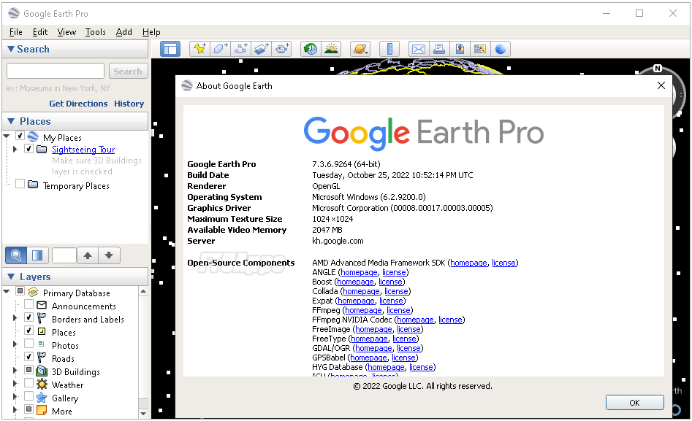Open the File menu
Screen dimensions: 692x421
coord(16,32)
